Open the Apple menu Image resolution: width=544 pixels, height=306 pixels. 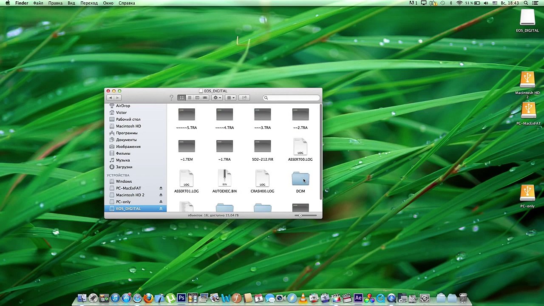pos(7,3)
